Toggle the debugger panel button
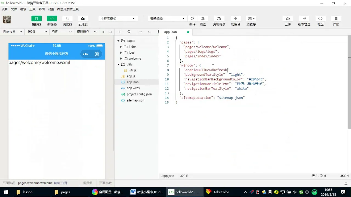 point(67,19)
